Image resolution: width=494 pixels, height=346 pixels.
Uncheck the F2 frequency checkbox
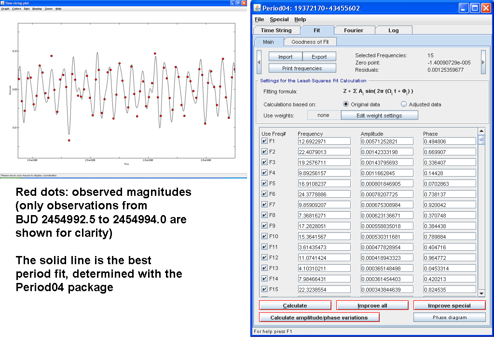[x=265, y=152]
